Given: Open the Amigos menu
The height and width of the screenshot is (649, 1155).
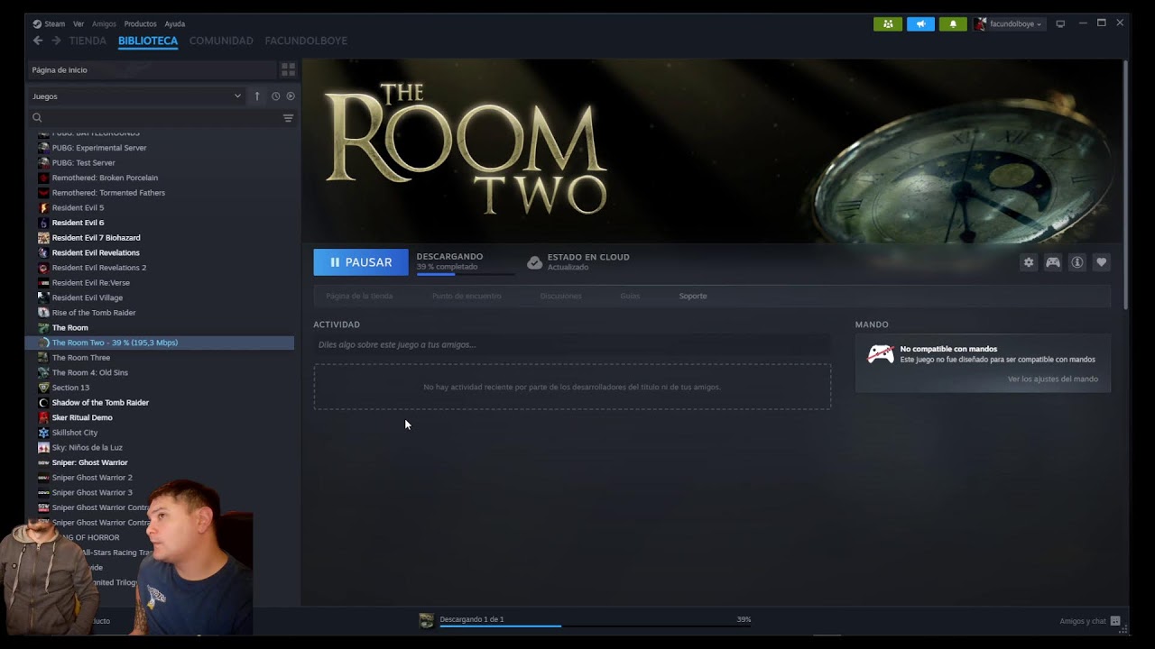Looking at the screenshot, I should point(104,24).
